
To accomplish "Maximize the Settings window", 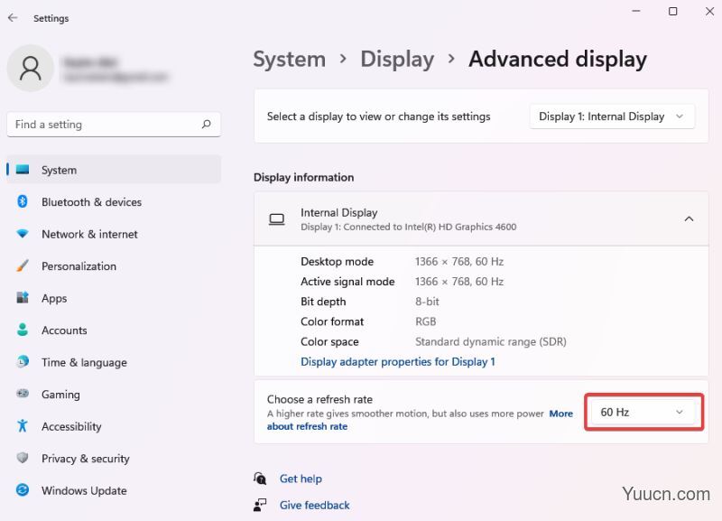I will 672,11.
